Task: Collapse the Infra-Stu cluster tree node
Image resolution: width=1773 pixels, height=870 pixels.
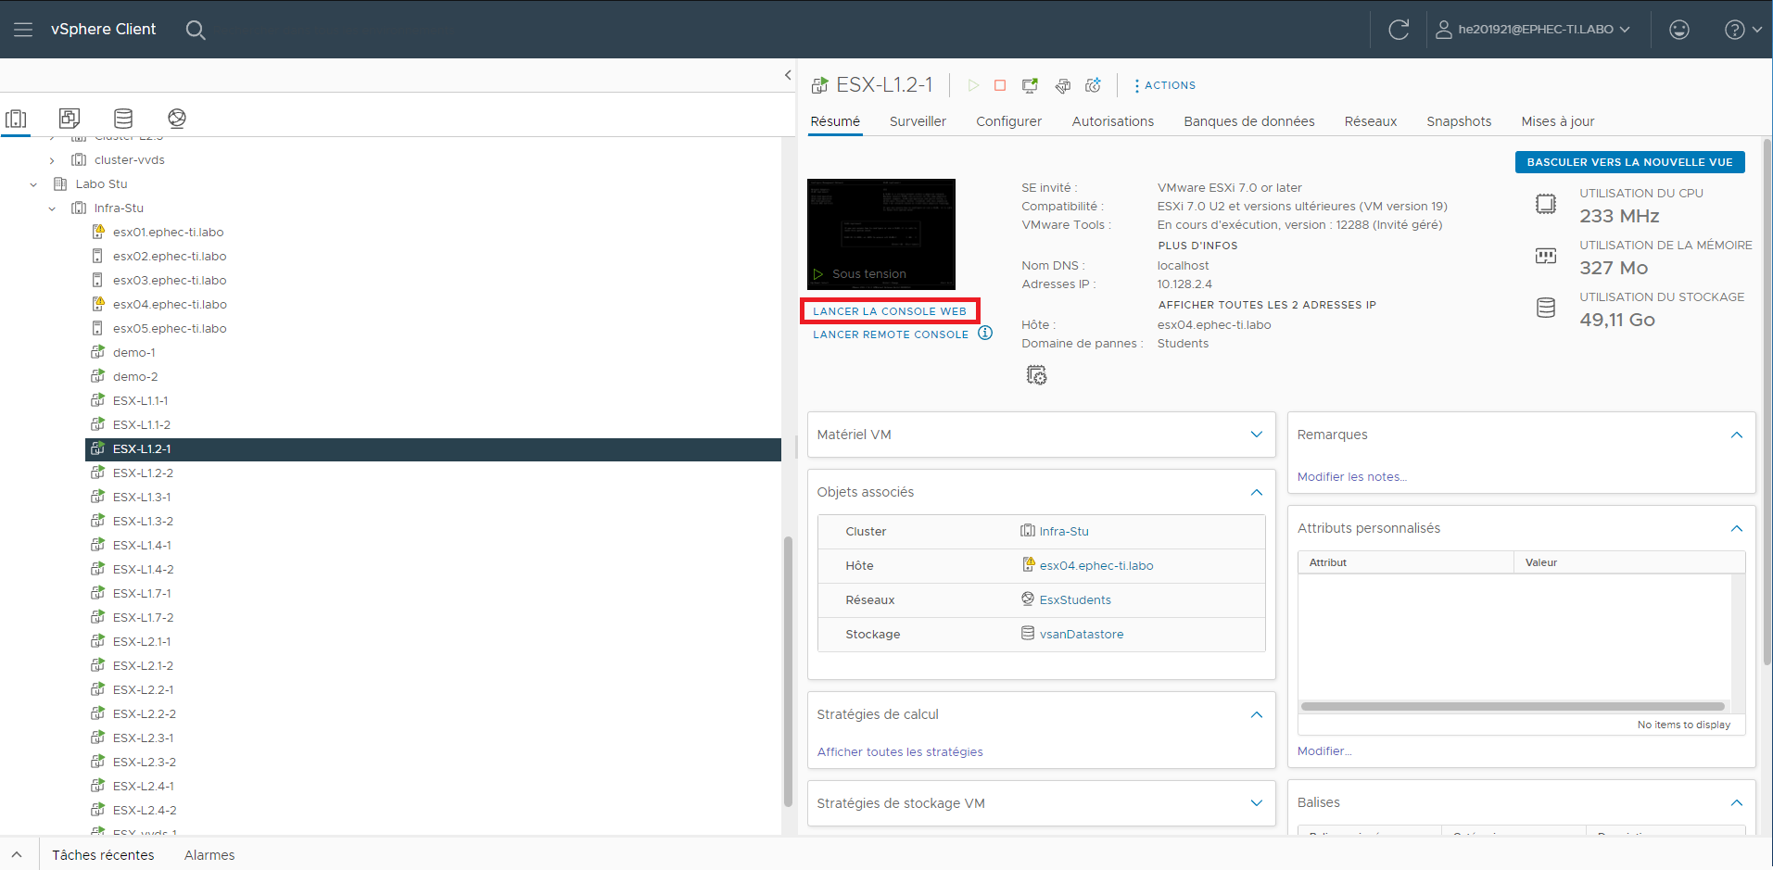Action: click(52, 208)
